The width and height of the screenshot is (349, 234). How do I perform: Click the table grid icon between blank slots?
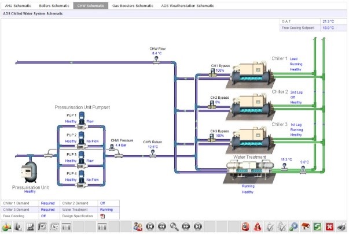click(102, 226)
